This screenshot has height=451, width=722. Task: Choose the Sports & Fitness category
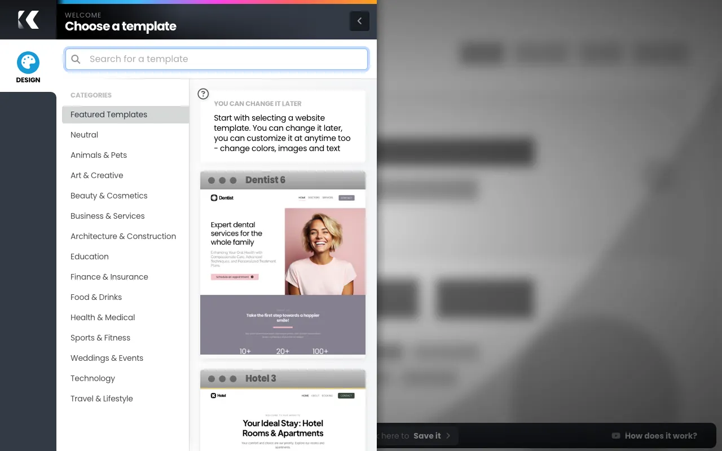point(125,338)
